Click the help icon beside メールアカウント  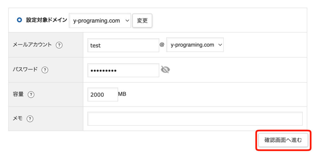click(x=59, y=45)
